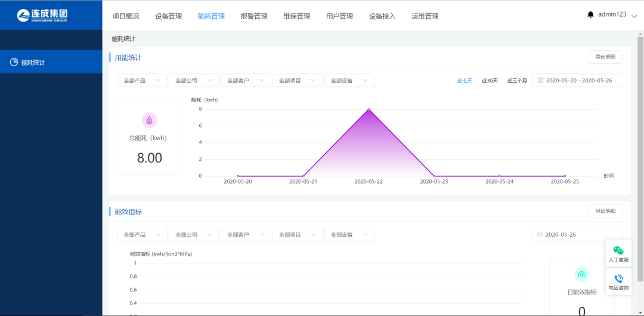Select 近三个月 time range
Viewport: 644px width, 316px height.
point(517,80)
